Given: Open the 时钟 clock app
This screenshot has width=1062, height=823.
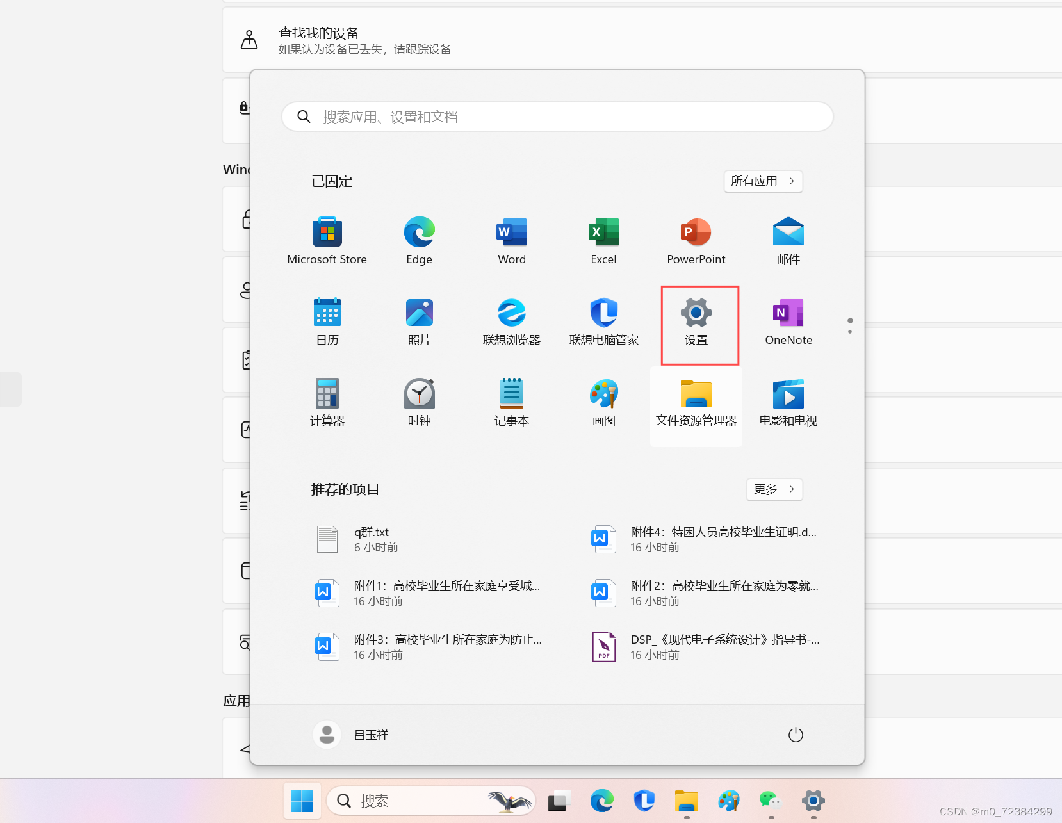Looking at the screenshot, I should pos(419,403).
